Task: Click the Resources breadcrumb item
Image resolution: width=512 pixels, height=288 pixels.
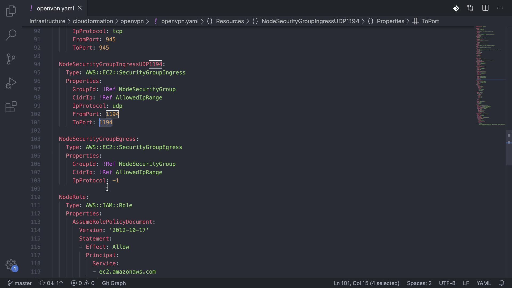Action: click(230, 21)
